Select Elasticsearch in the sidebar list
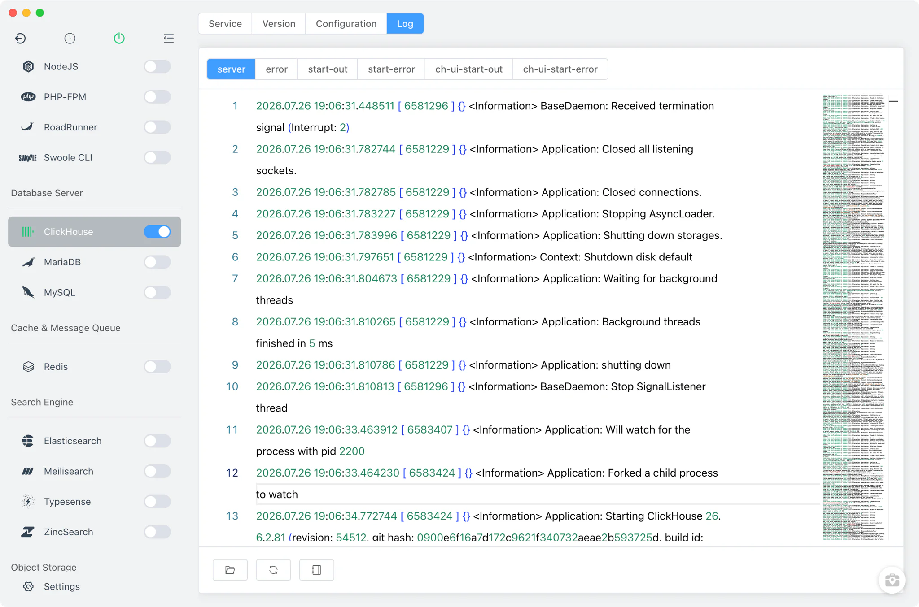The image size is (919, 607). 94,441
